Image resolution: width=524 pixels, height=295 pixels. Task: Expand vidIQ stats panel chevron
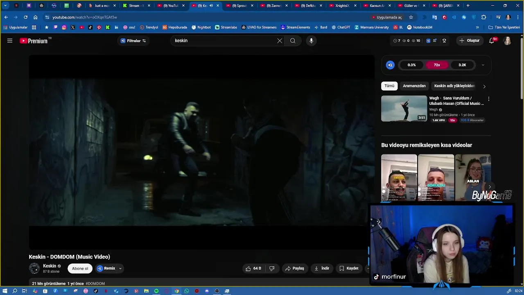[483, 65]
